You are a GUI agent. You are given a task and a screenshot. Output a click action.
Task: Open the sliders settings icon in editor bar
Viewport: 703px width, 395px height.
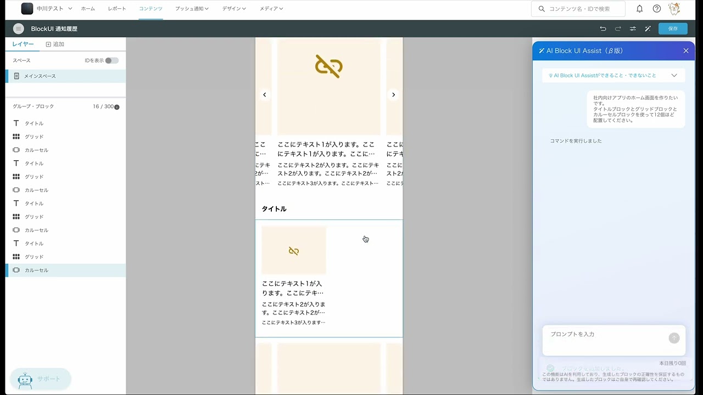[x=633, y=29]
